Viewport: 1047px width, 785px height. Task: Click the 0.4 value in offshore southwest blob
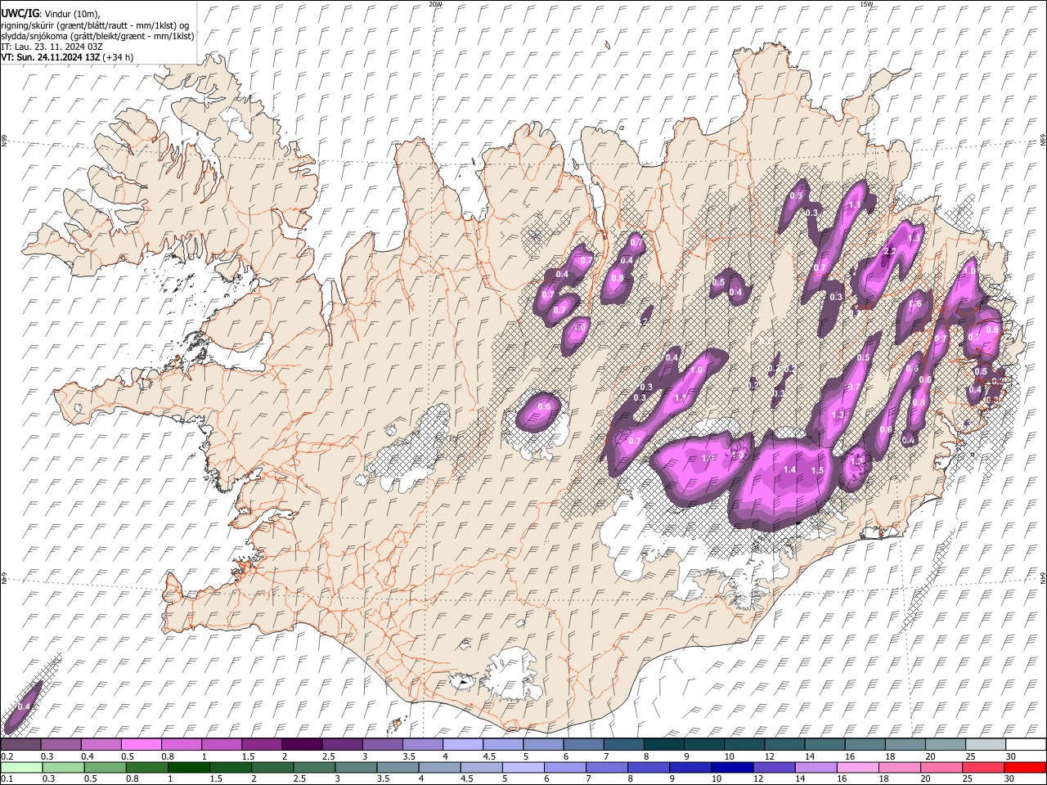click(x=24, y=706)
